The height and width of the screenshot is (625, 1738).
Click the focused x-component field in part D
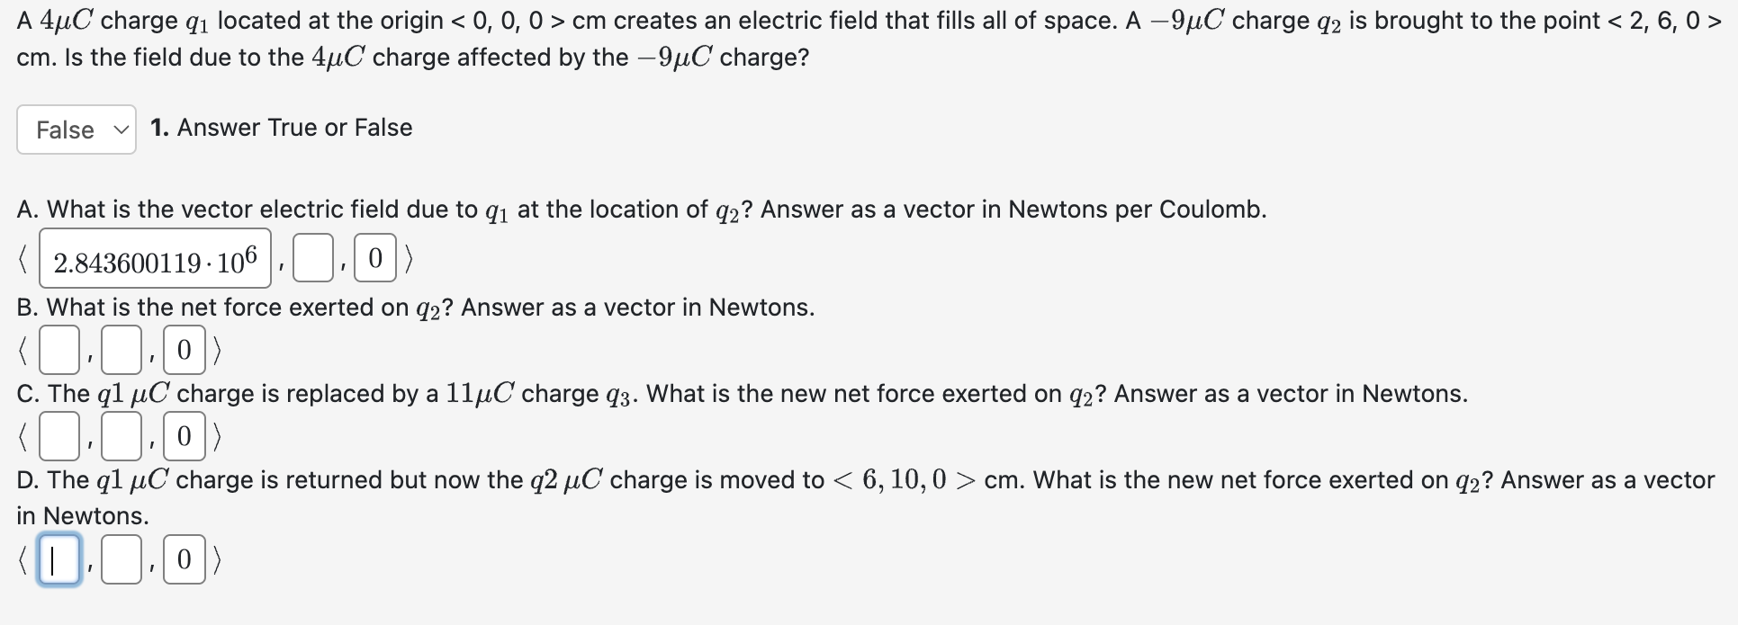(x=58, y=559)
